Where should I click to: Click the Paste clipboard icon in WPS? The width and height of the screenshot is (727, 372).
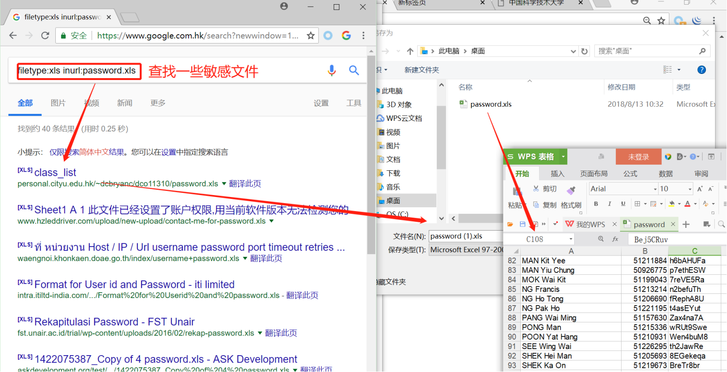coord(517,191)
